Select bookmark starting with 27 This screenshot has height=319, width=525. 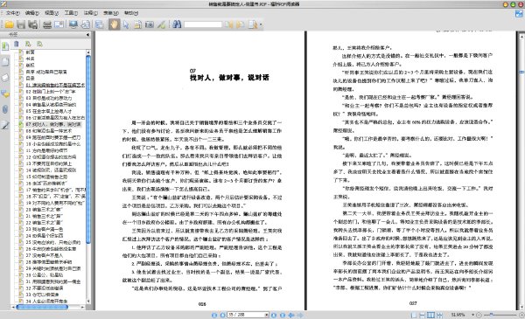tap(45, 255)
